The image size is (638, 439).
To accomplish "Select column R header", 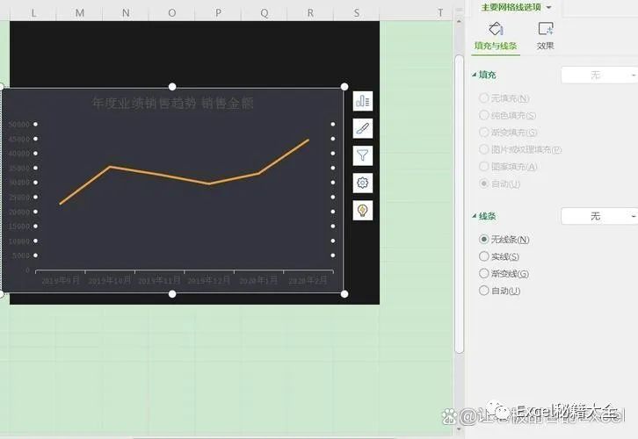I will click(311, 12).
